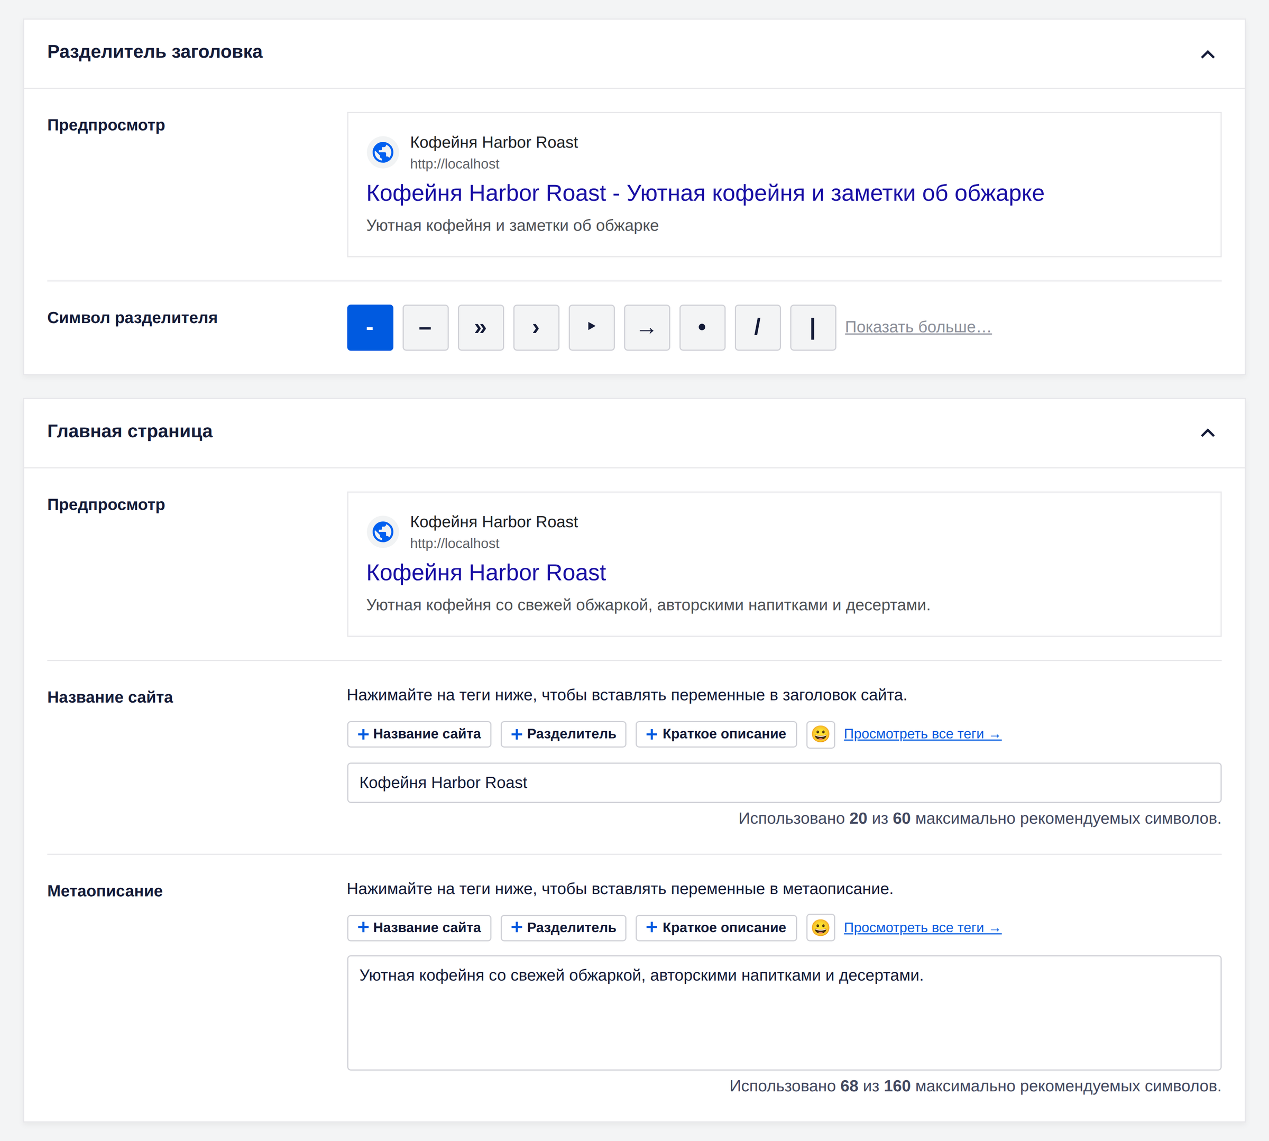The width and height of the screenshot is (1269, 1141).
Task: Select the hyphen separator symbol
Action: click(370, 327)
